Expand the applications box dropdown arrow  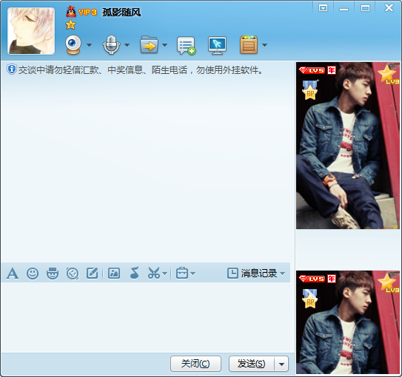click(264, 45)
